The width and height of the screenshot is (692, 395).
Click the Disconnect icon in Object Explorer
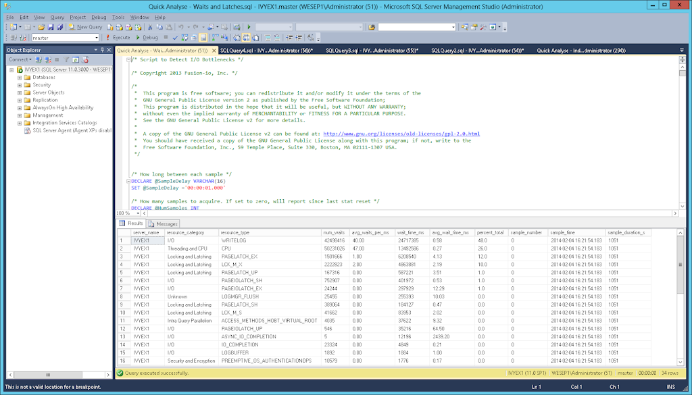[x=48, y=59]
